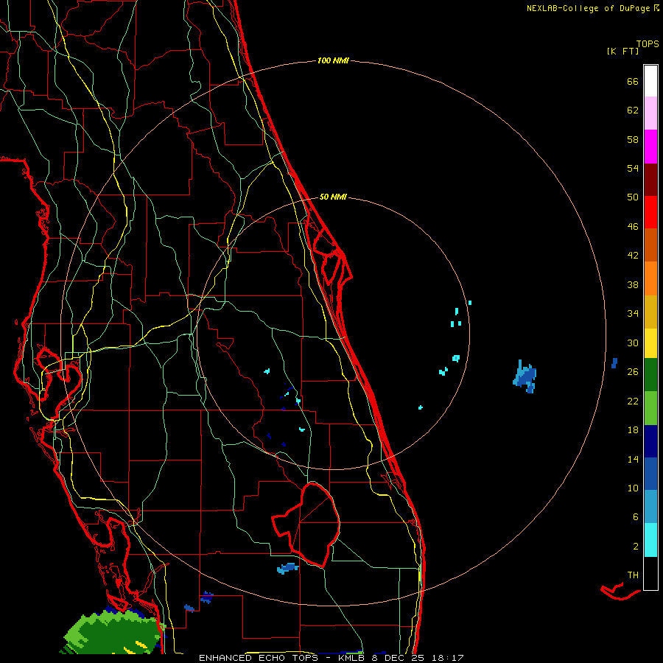Click the medium blue legend swatch near 10
The height and width of the screenshot is (663, 663).
click(x=650, y=474)
